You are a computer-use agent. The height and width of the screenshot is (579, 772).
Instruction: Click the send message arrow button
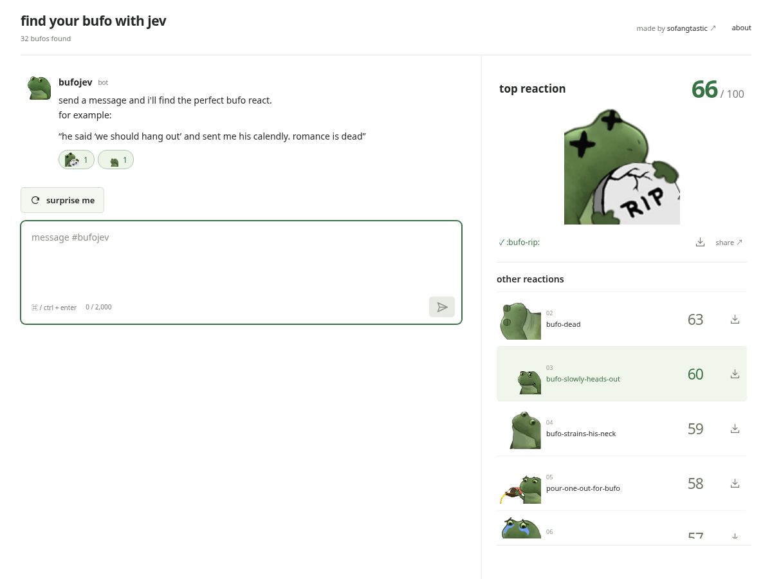click(x=442, y=307)
